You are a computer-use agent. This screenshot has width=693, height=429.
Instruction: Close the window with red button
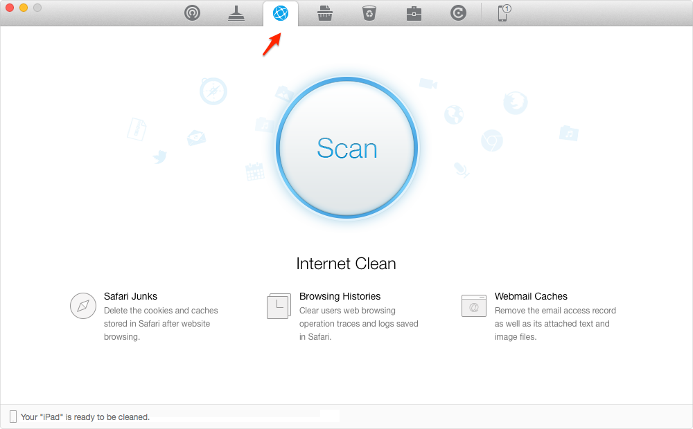[x=9, y=8]
